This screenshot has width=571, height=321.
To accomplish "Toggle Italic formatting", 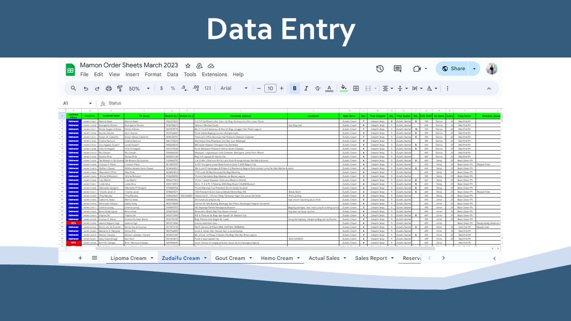I will [x=306, y=88].
